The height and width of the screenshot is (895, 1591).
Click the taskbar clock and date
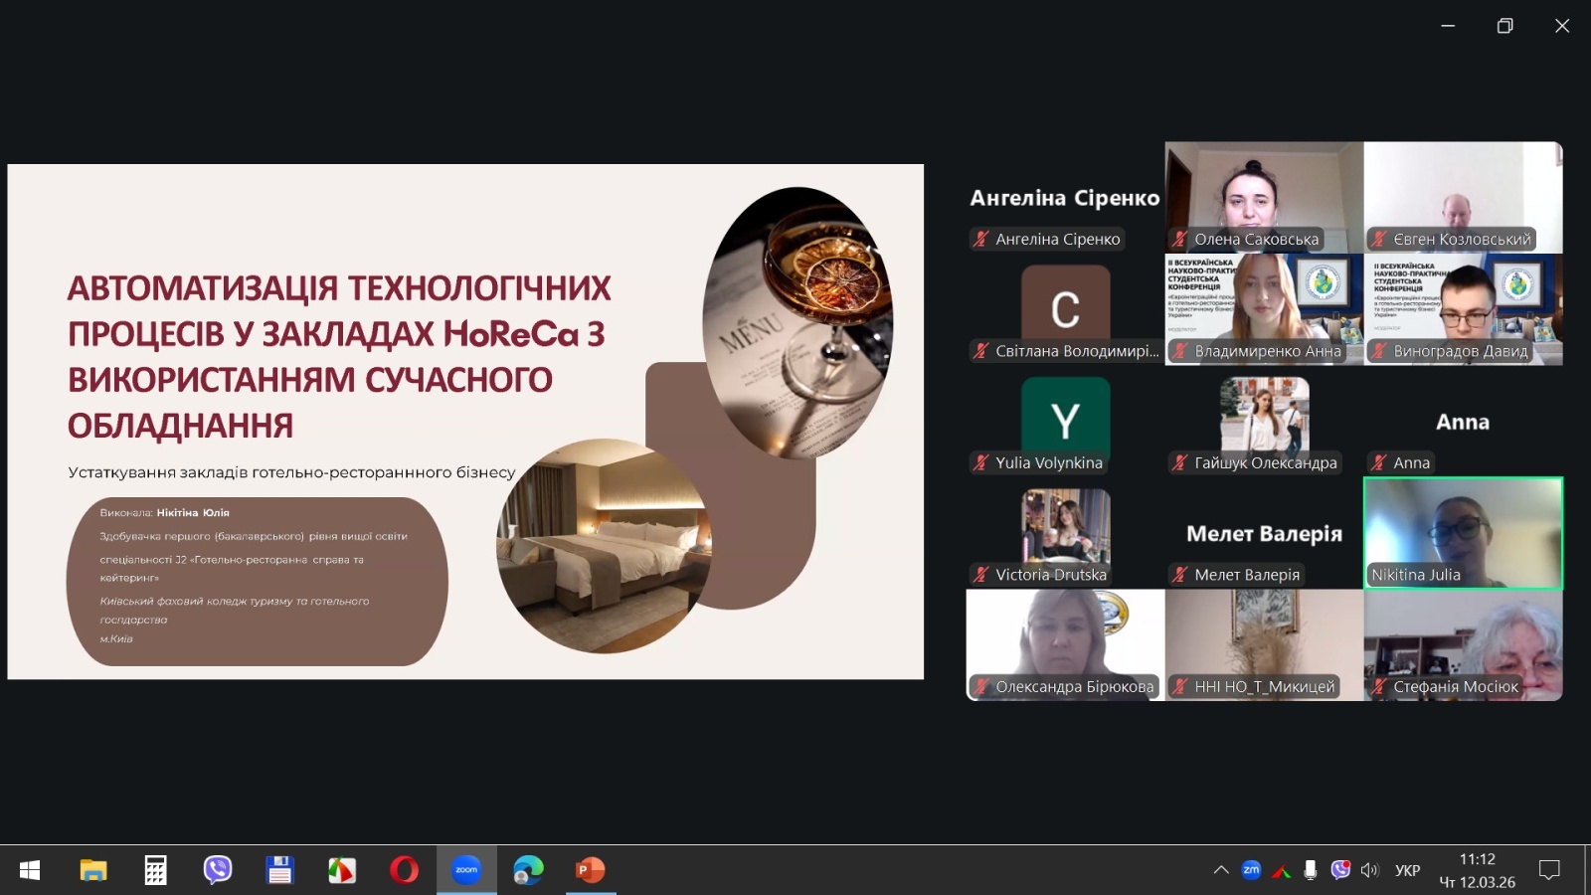click(x=1477, y=870)
